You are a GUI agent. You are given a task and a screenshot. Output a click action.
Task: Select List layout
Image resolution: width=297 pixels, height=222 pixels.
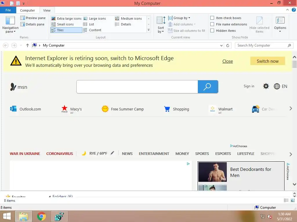[x=89, y=24]
